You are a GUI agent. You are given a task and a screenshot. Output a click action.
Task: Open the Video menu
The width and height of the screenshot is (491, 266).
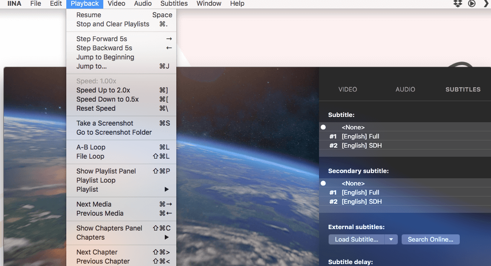116,3
